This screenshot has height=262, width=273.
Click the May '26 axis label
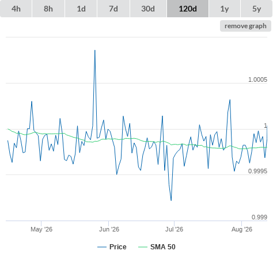(x=41, y=229)
